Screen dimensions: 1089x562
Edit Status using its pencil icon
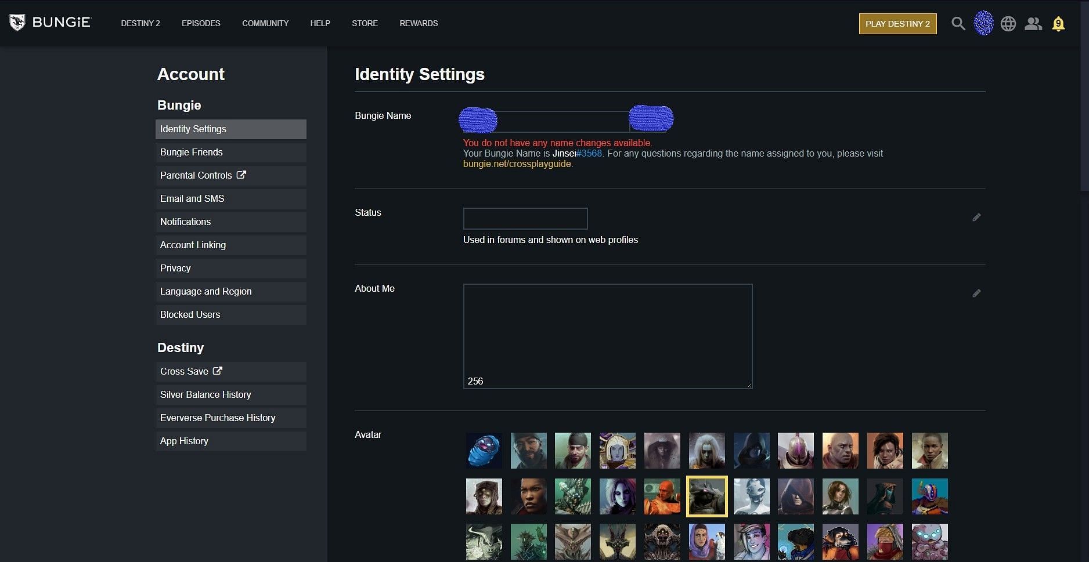(976, 217)
